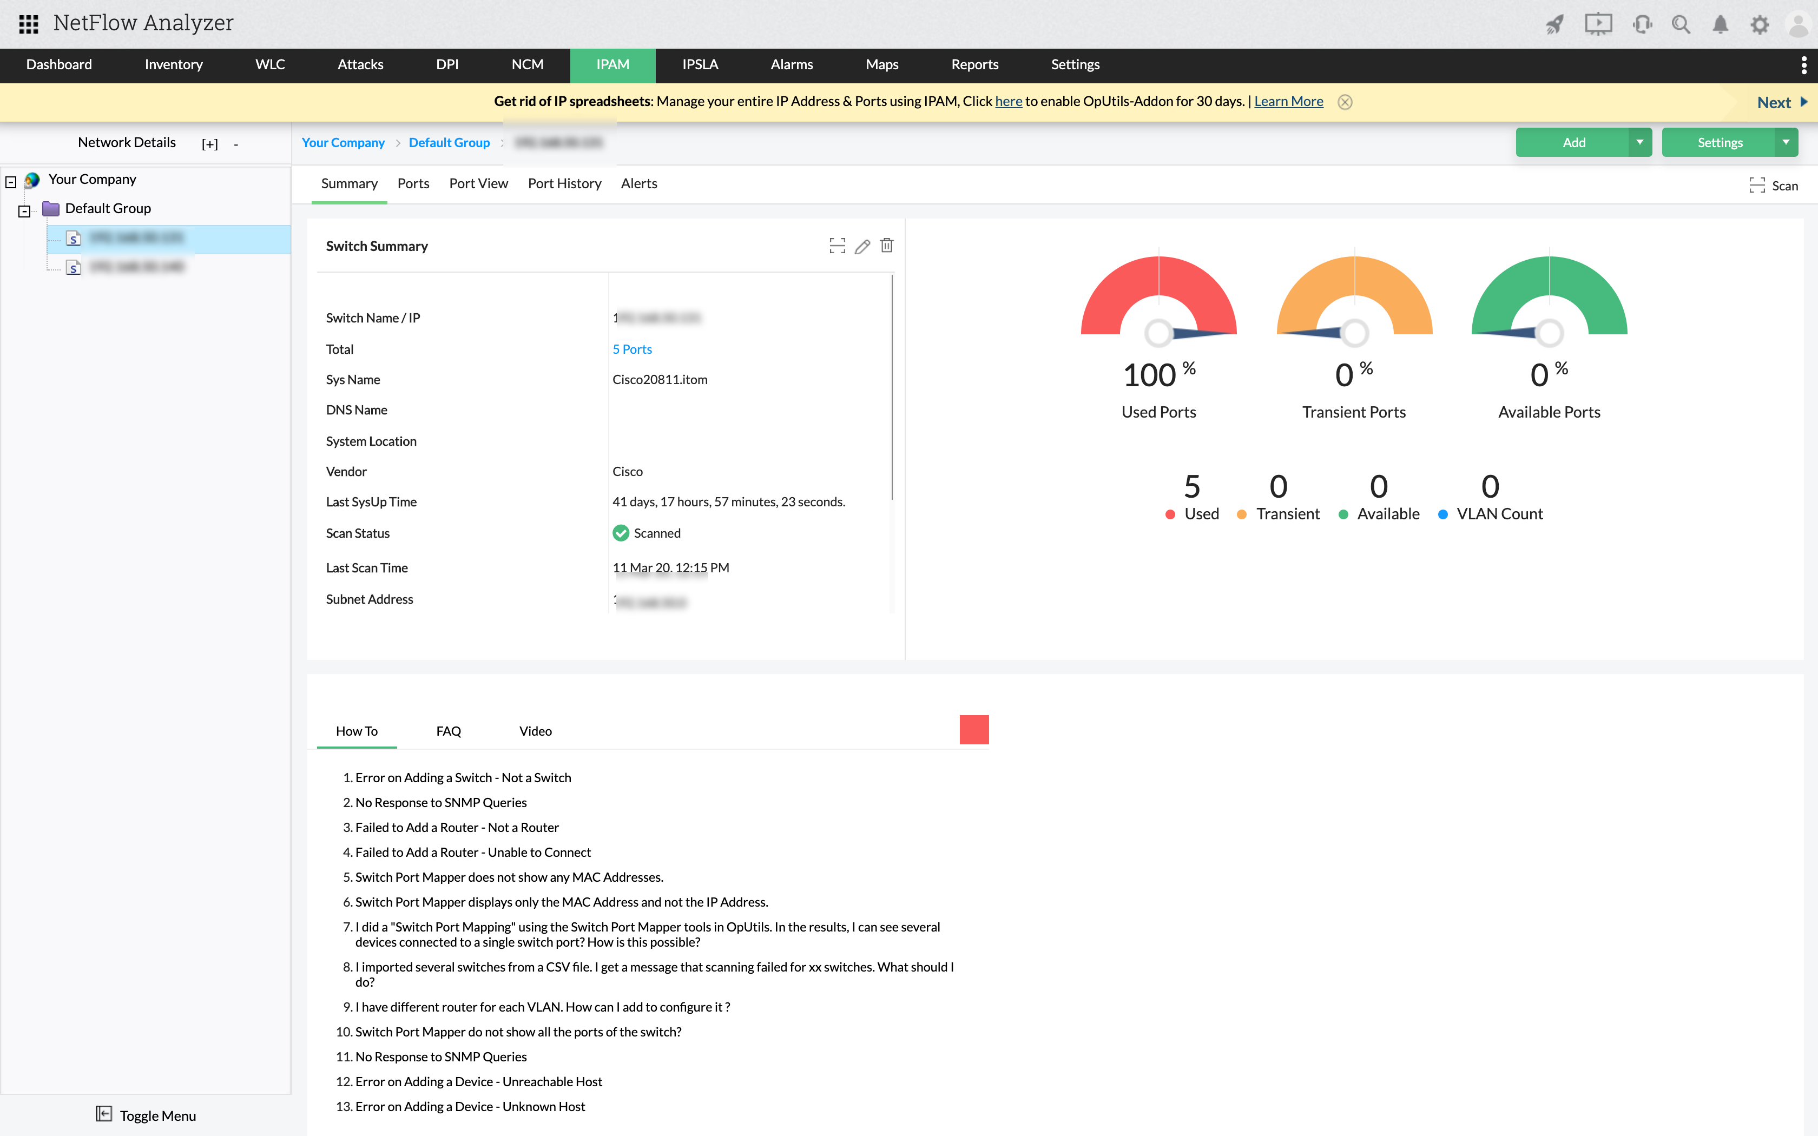Open the headset support icon
The width and height of the screenshot is (1818, 1136).
(1642, 24)
